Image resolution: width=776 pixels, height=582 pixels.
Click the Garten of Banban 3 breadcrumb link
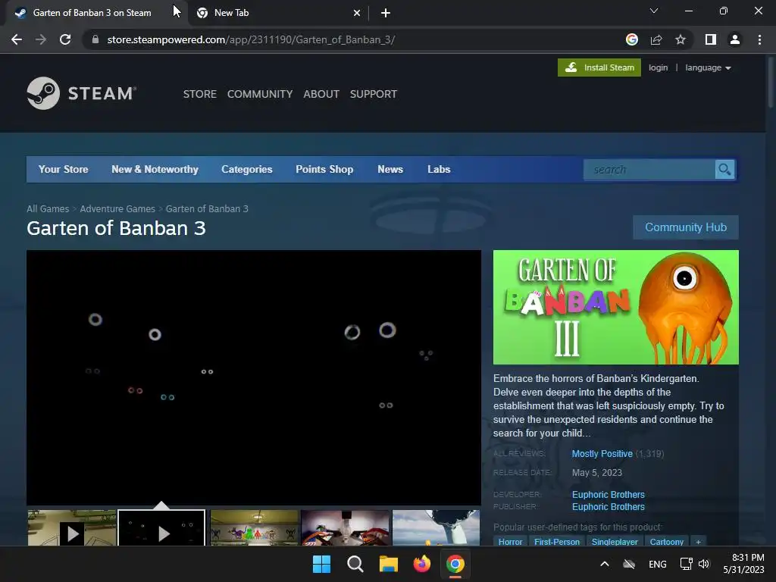point(207,209)
